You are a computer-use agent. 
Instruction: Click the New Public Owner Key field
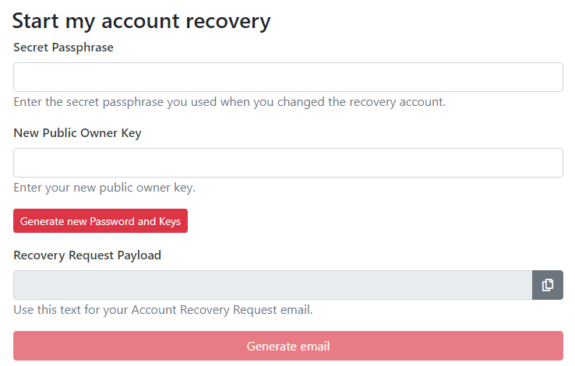[288, 163]
